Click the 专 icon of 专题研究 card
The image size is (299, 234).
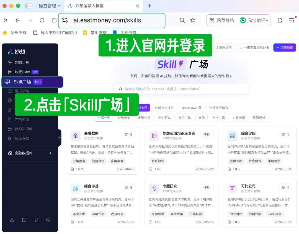pyautogui.click(x=154, y=189)
